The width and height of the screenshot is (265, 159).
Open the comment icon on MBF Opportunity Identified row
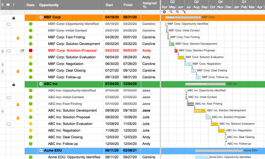8,24
